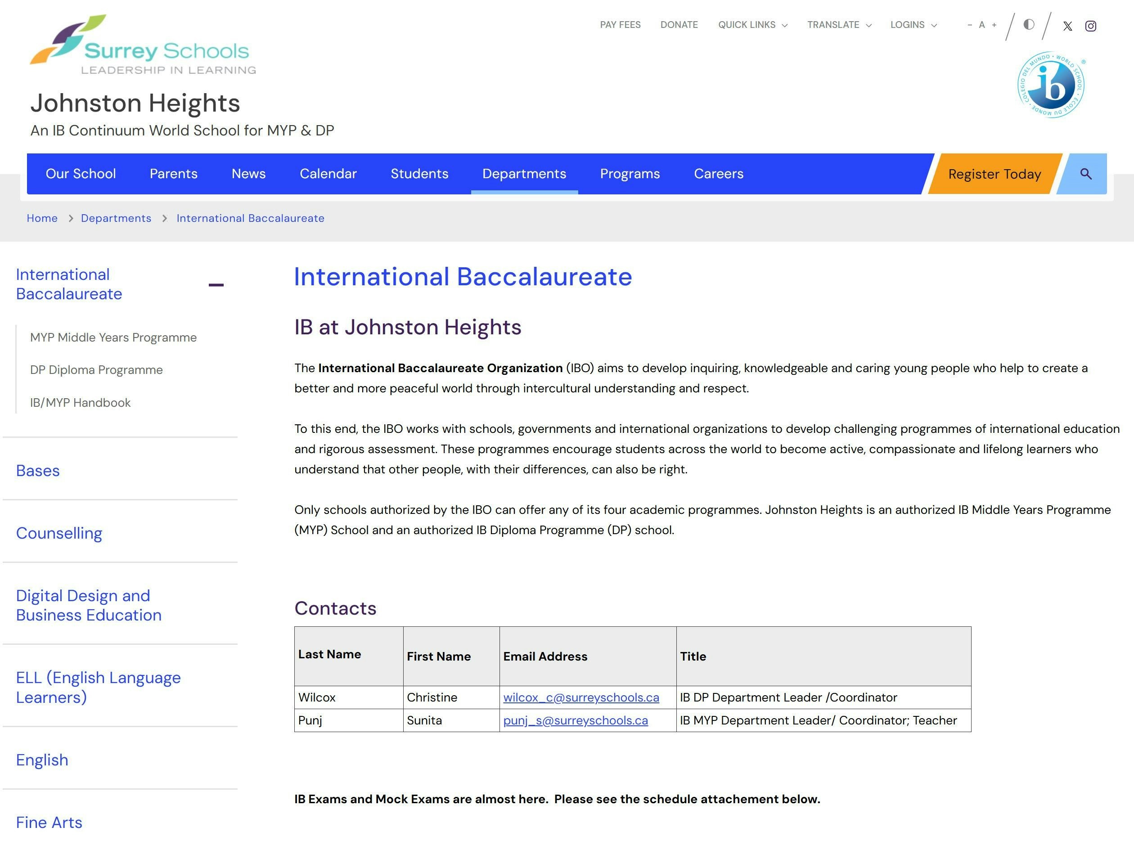Increase font size with the plus button

(x=994, y=25)
